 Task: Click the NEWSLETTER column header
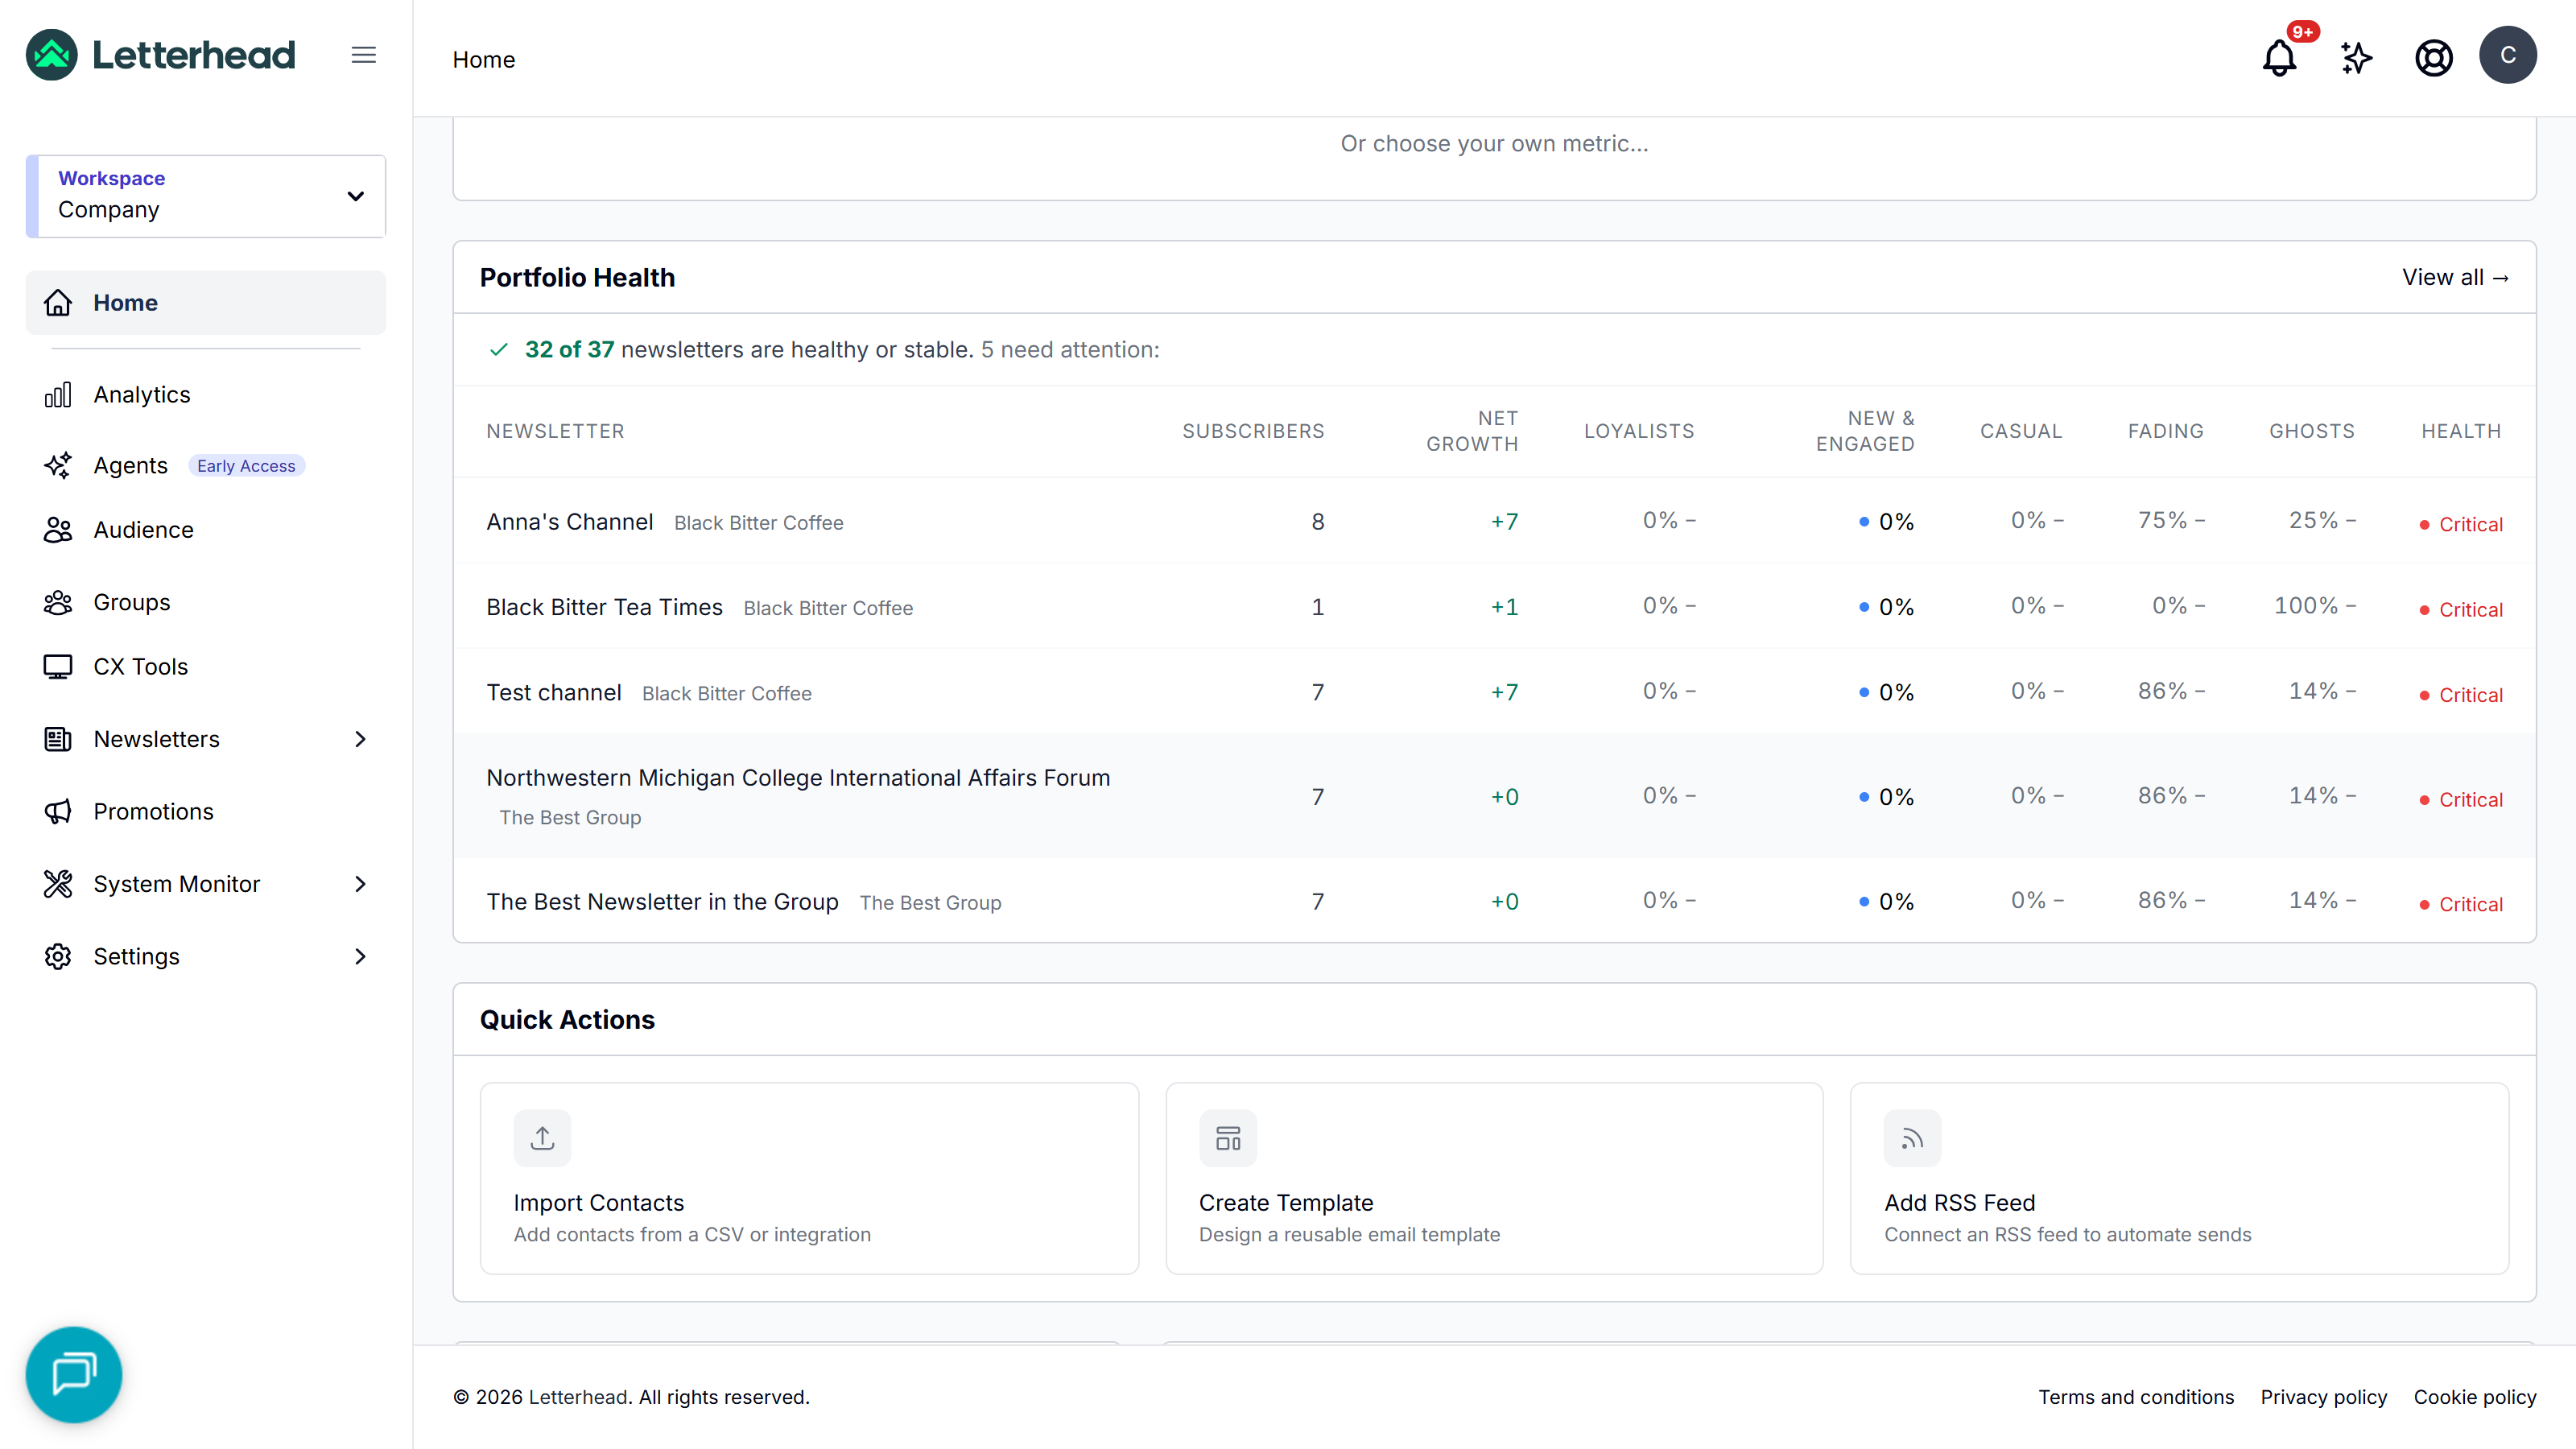point(555,431)
